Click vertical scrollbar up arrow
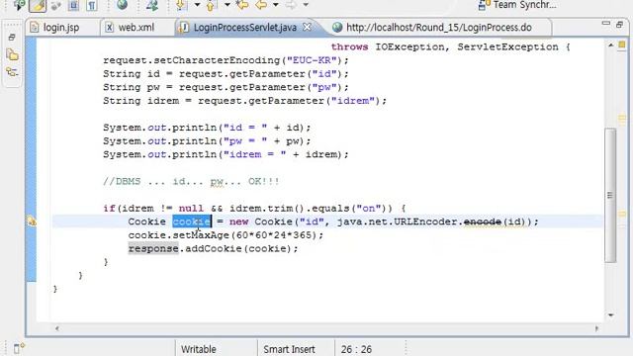This screenshot has width=633, height=356. tap(611, 45)
